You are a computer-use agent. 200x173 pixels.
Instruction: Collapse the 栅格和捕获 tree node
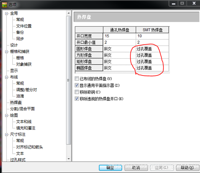click(6, 52)
